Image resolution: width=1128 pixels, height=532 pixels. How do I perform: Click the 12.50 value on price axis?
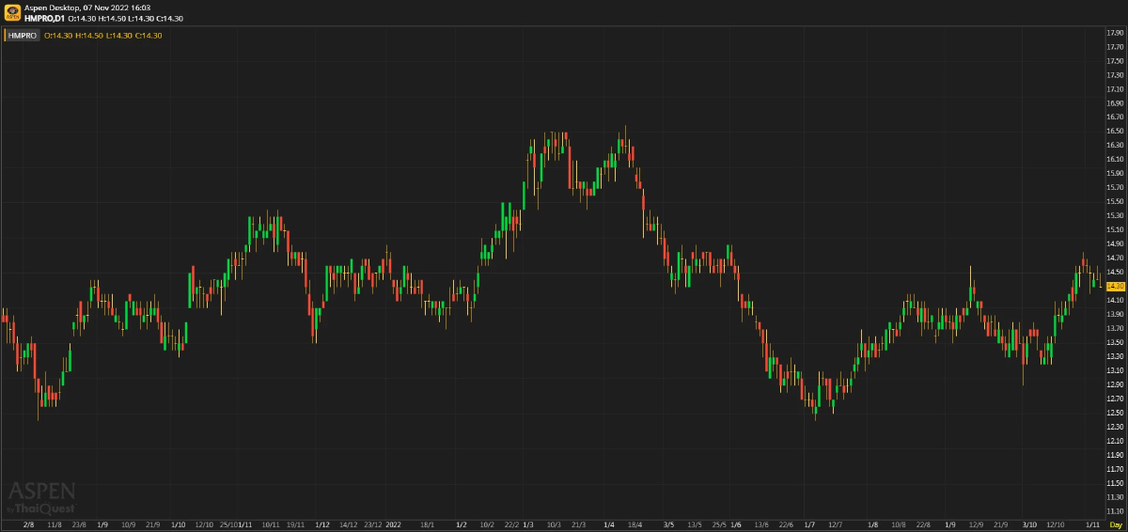tap(1116, 412)
